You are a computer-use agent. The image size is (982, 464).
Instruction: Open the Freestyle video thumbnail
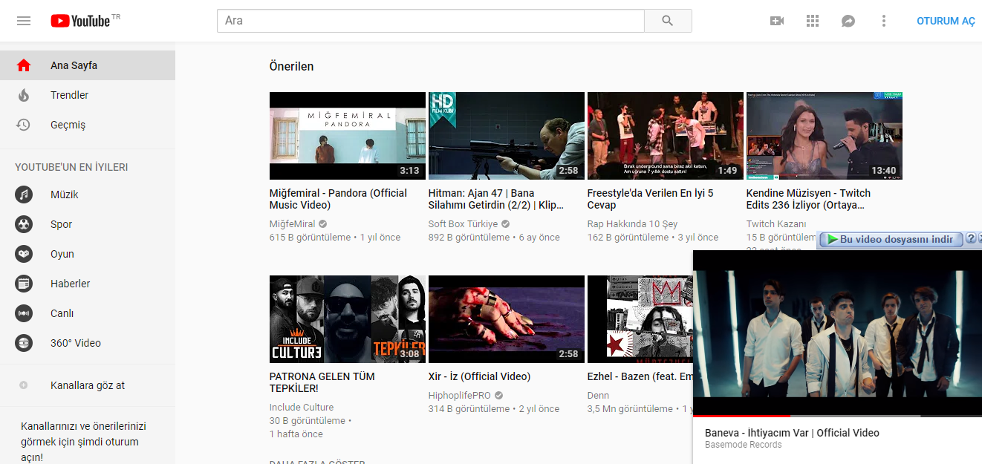click(x=666, y=136)
